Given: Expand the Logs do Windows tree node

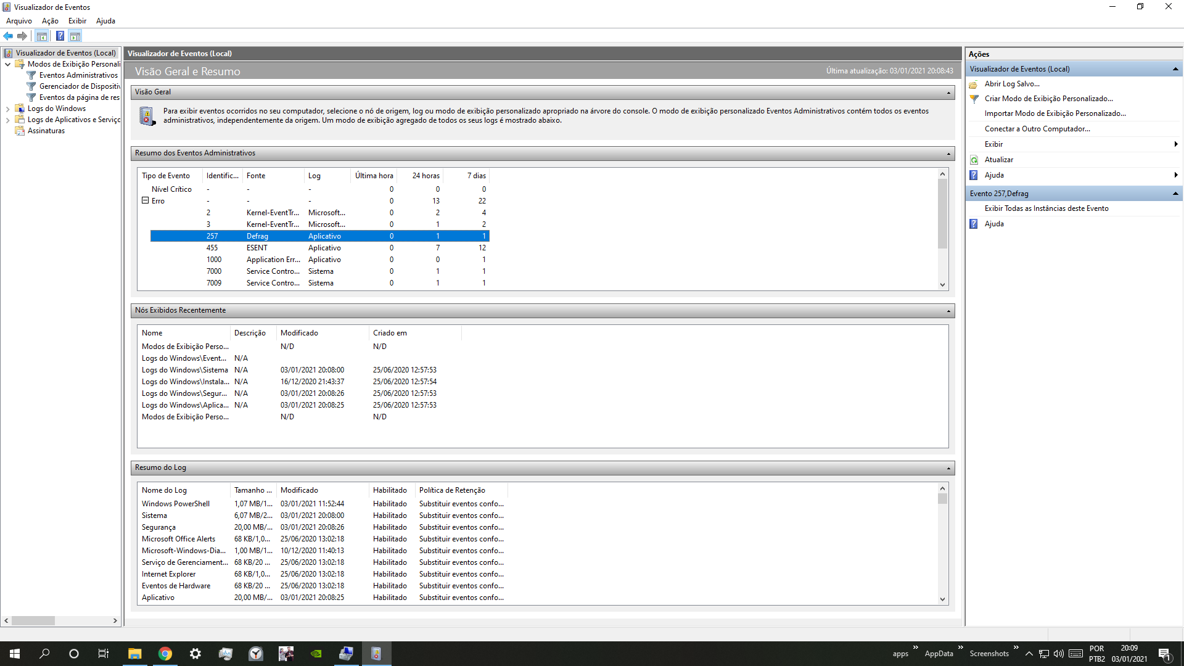Looking at the screenshot, I should [7, 109].
